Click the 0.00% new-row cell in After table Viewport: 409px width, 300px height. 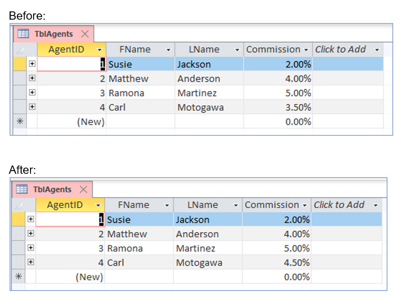(276, 277)
